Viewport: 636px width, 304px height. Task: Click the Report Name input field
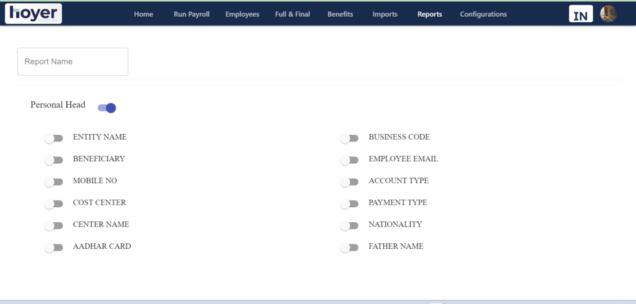point(73,61)
